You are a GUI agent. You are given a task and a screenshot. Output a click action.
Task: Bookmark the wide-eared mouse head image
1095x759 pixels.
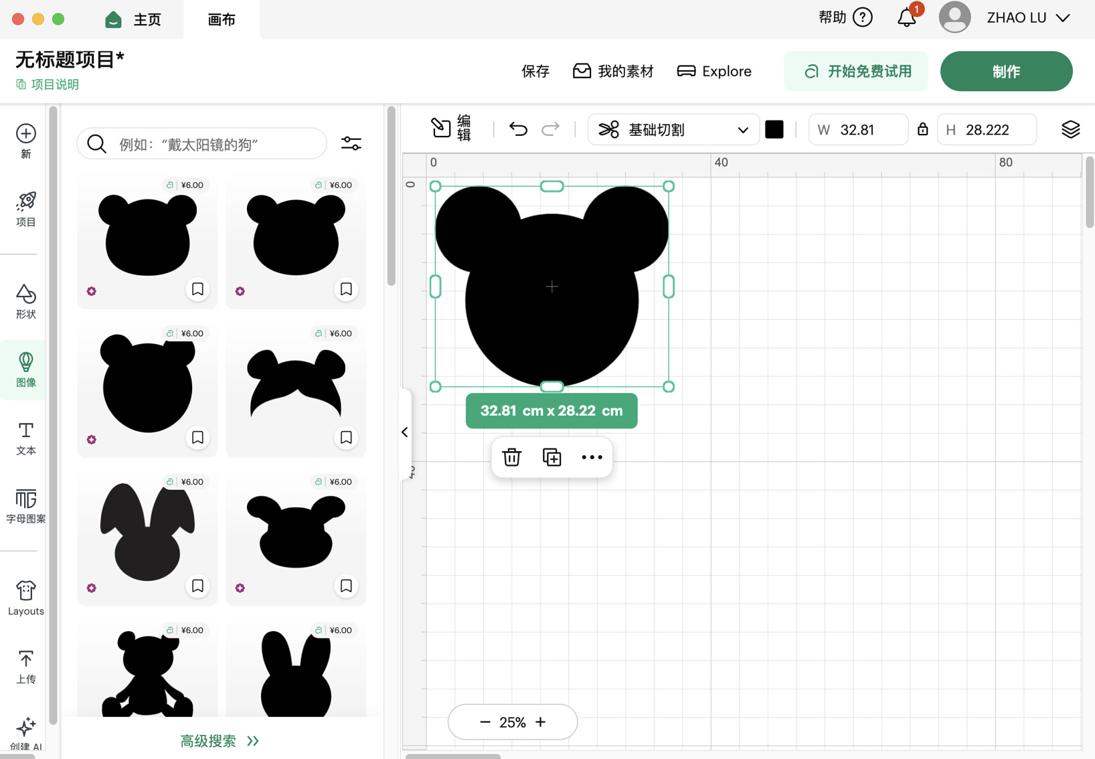(x=346, y=586)
